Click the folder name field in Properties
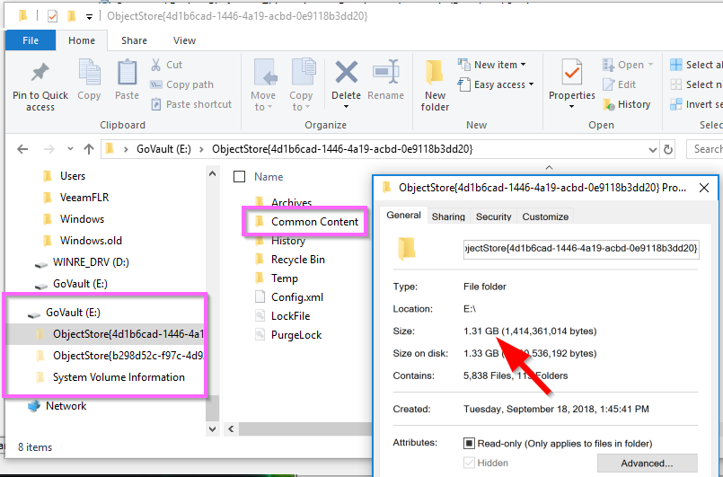This screenshot has width=723, height=477. (x=581, y=249)
